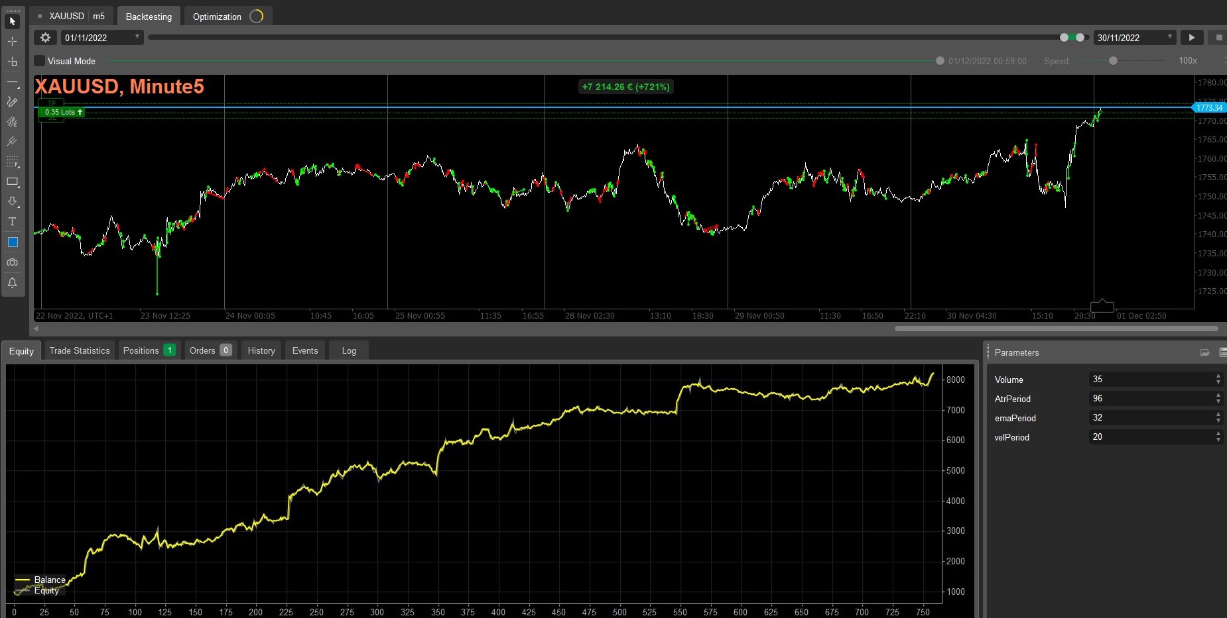The image size is (1227, 618).
Task: Open the Trade Statistics tab
Action: (80, 350)
